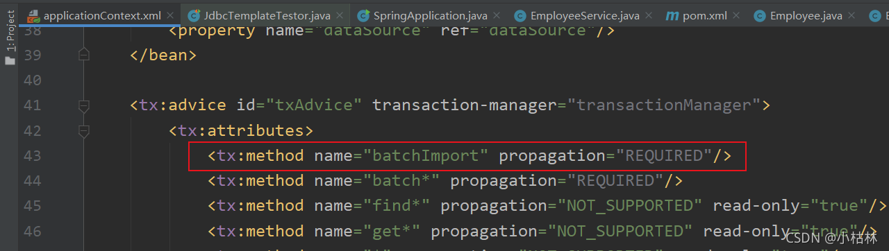Click "REQUIRED" value on the batch* line
The image size is (889, 251).
pos(616,181)
